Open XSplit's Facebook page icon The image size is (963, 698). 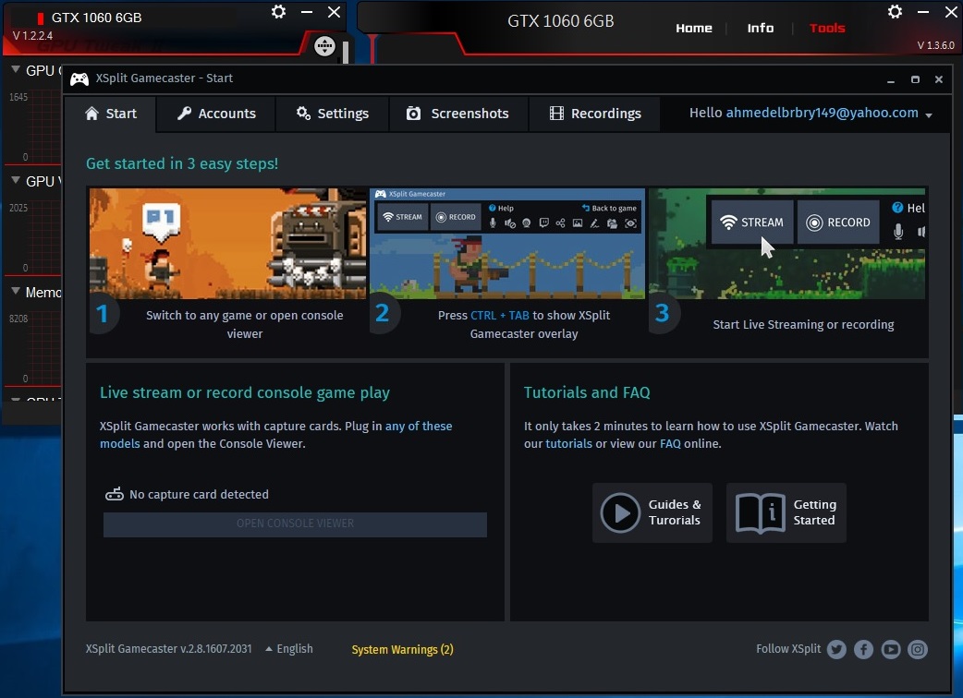(x=863, y=649)
